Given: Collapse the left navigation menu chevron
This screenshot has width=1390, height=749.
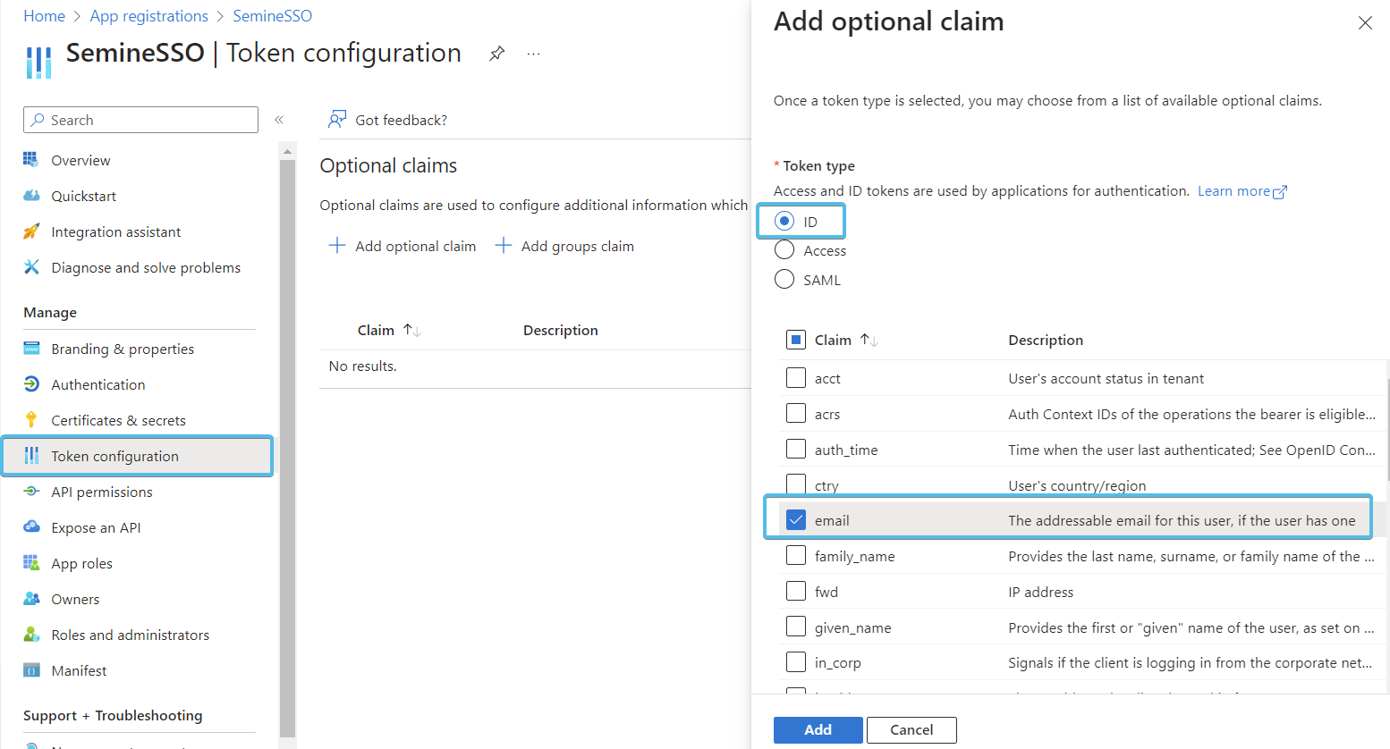Looking at the screenshot, I should point(279,120).
